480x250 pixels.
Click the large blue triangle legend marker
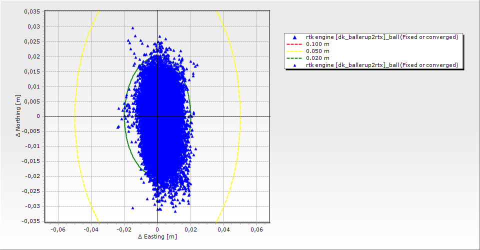point(294,37)
